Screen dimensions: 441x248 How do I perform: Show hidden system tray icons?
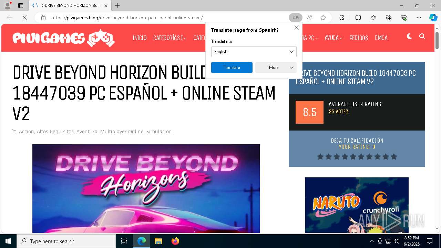point(371,241)
